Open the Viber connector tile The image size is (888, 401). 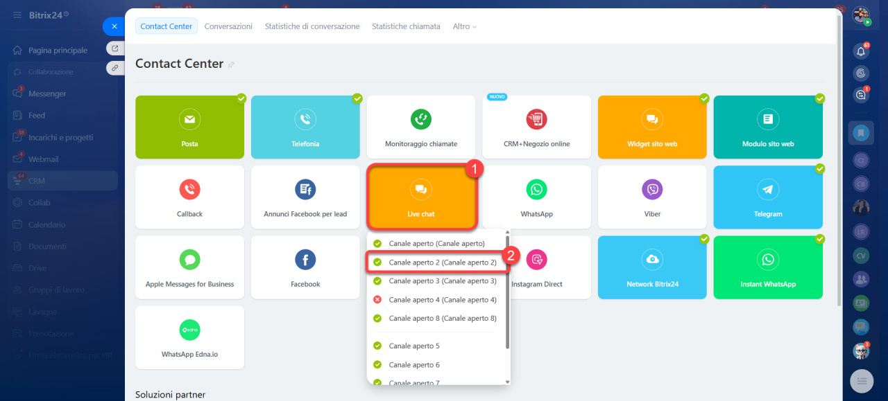tap(652, 197)
